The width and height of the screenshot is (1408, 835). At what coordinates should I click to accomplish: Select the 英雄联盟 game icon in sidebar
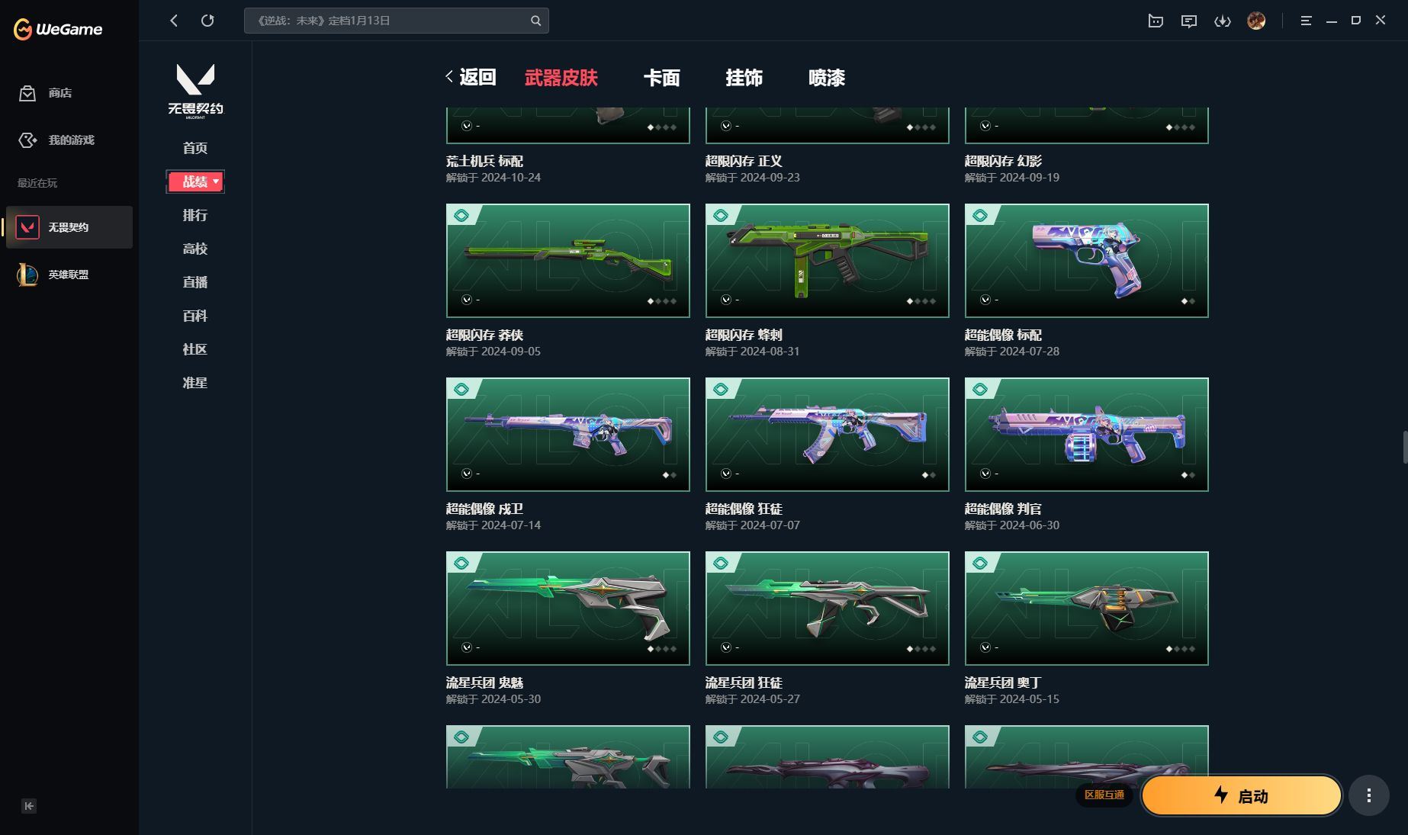[x=27, y=275]
